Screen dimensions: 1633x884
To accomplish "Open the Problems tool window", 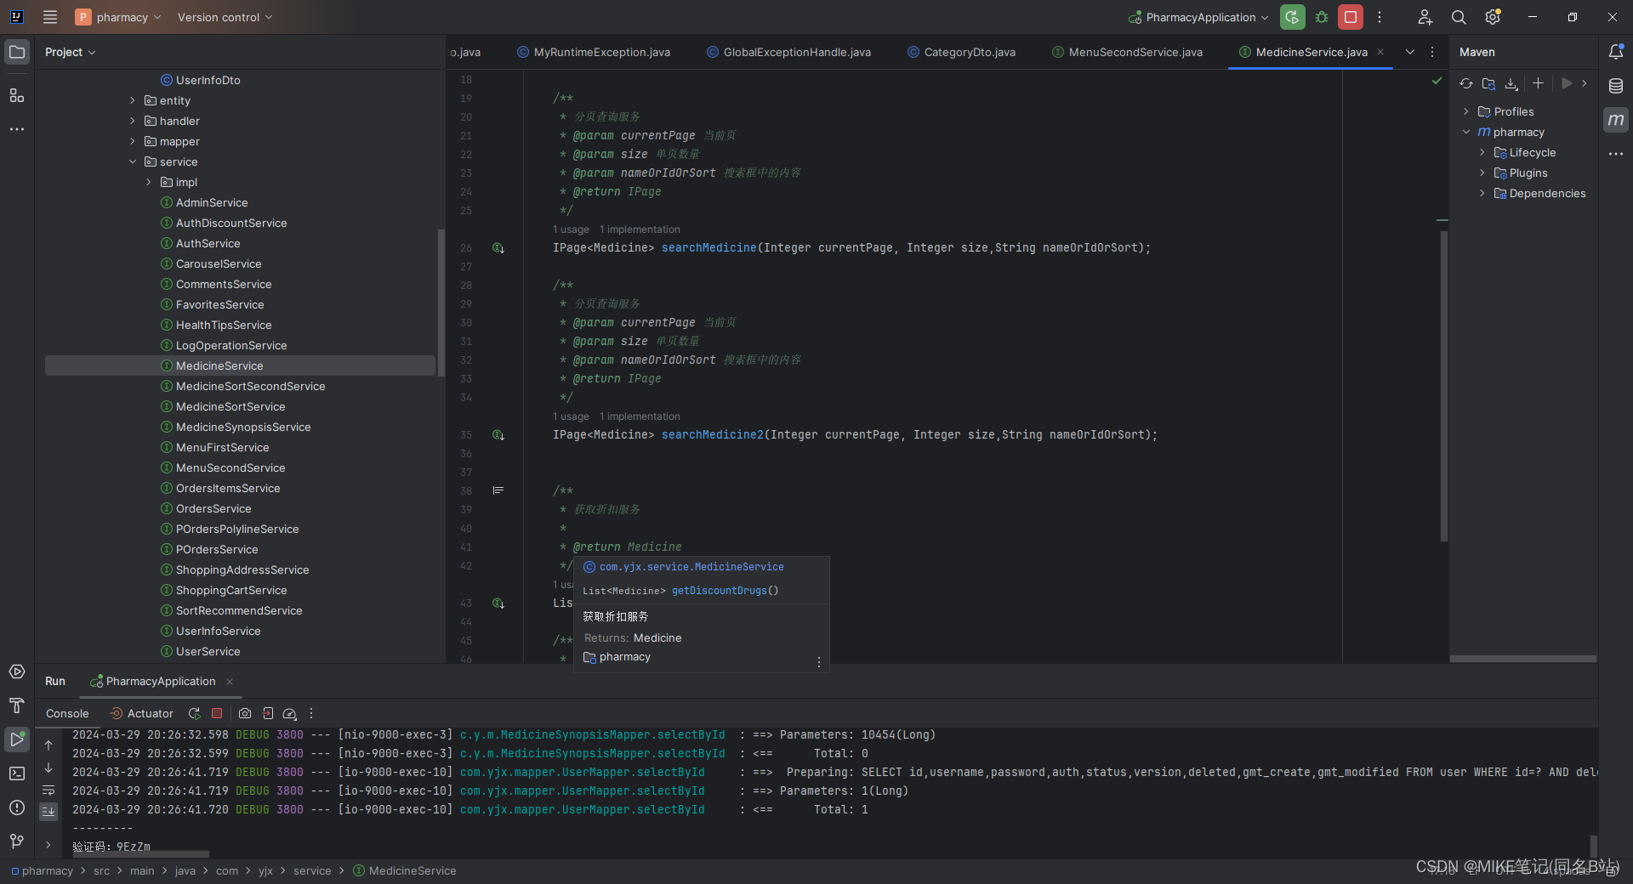I will pyautogui.click(x=17, y=807).
